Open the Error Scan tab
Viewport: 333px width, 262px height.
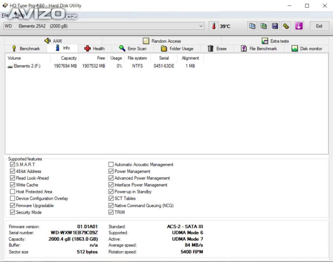[x=133, y=49]
